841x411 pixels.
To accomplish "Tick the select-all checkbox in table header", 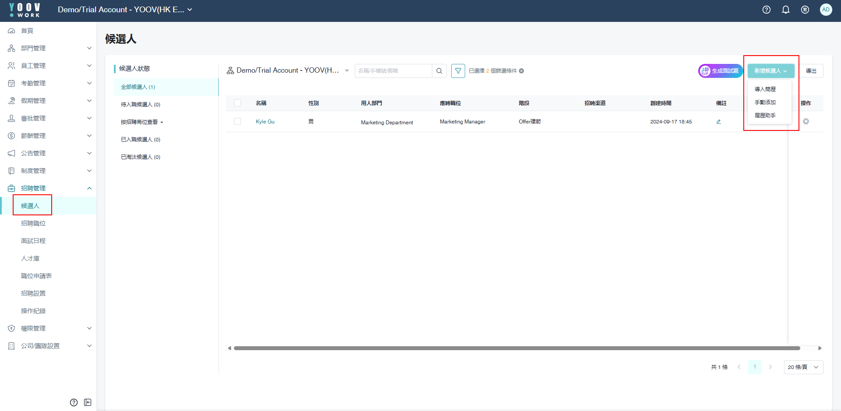I will coord(237,103).
